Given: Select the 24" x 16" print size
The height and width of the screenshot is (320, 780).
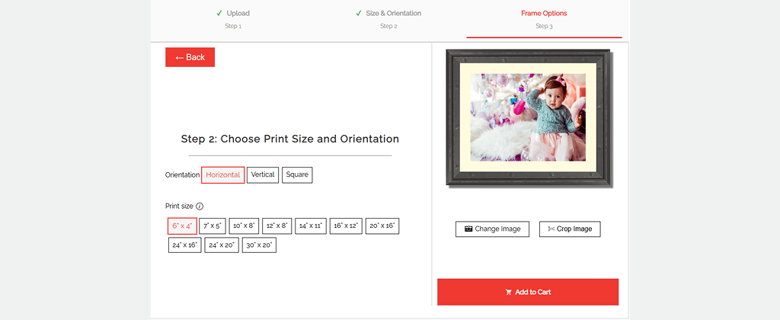Looking at the screenshot, I should click(x=184, y=245).
